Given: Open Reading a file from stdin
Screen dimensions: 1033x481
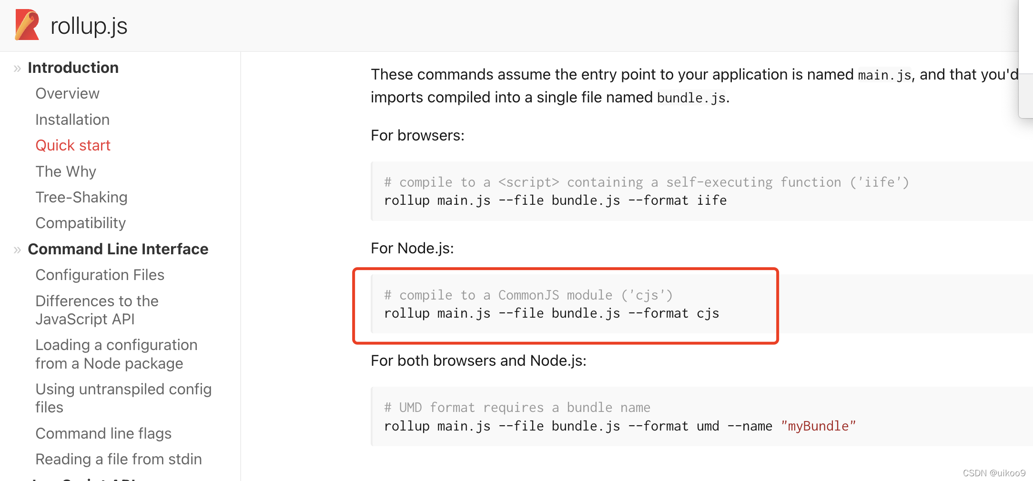Looking at the screenshot, I should (118, 459).
